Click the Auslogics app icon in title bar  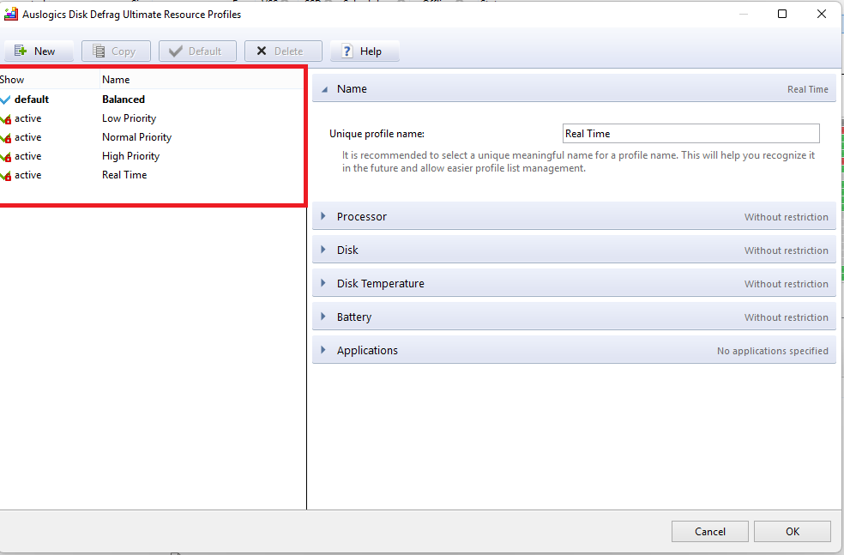click(11, 15)
